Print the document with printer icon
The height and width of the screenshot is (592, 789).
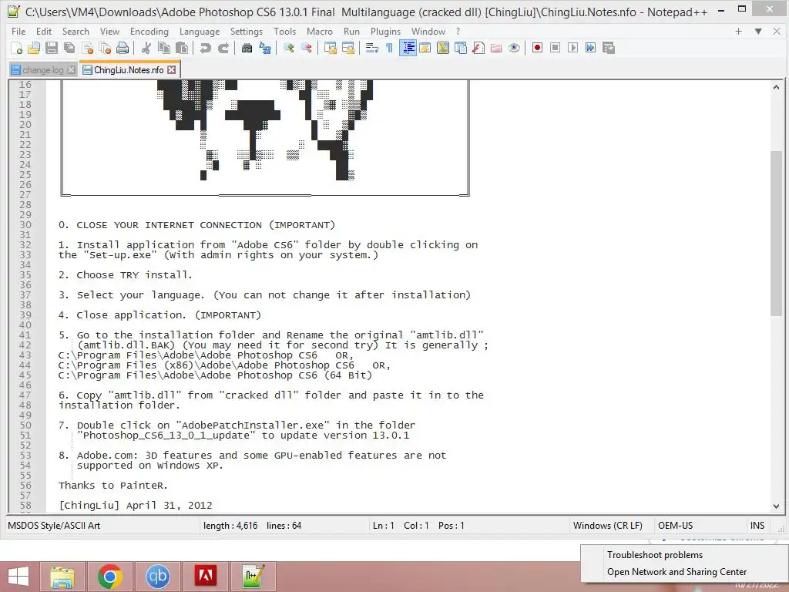tap(123, 48)
